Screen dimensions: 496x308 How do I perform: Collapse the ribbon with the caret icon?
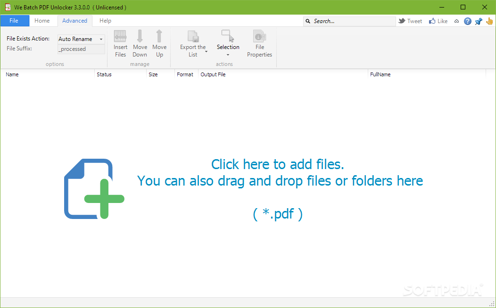456,21
